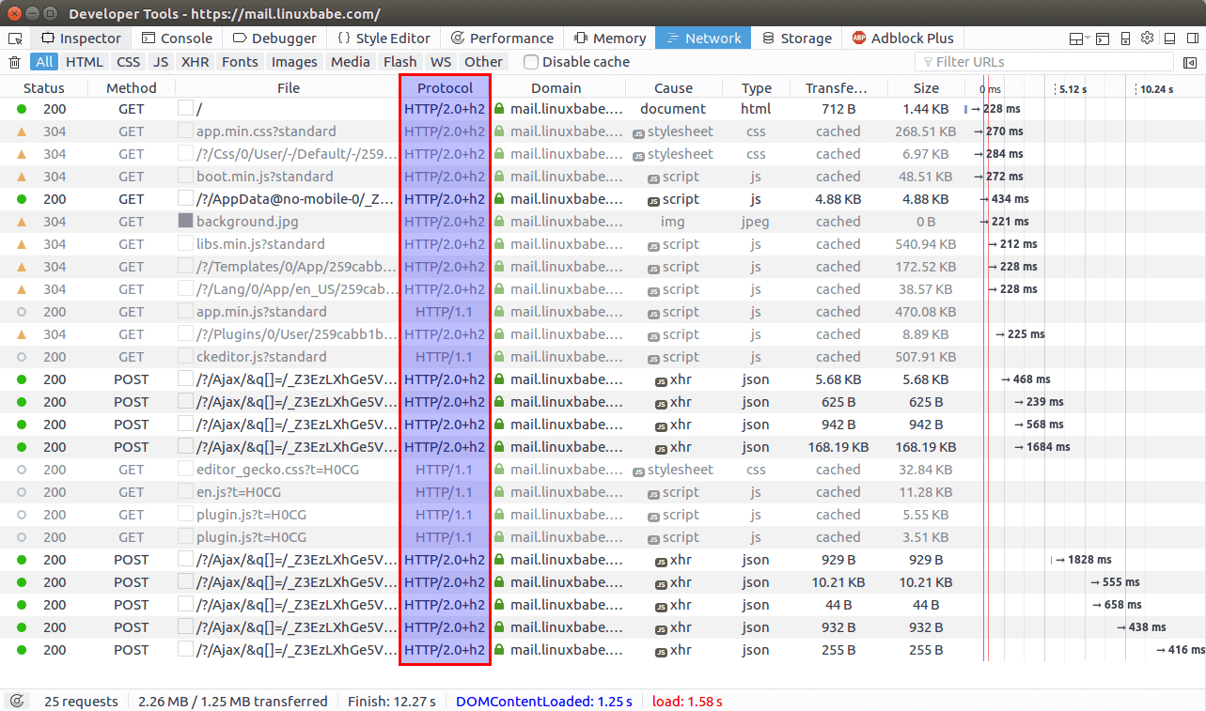Switch to the Performance tab
Screen dimensions: 1206x711
point(502,39)
